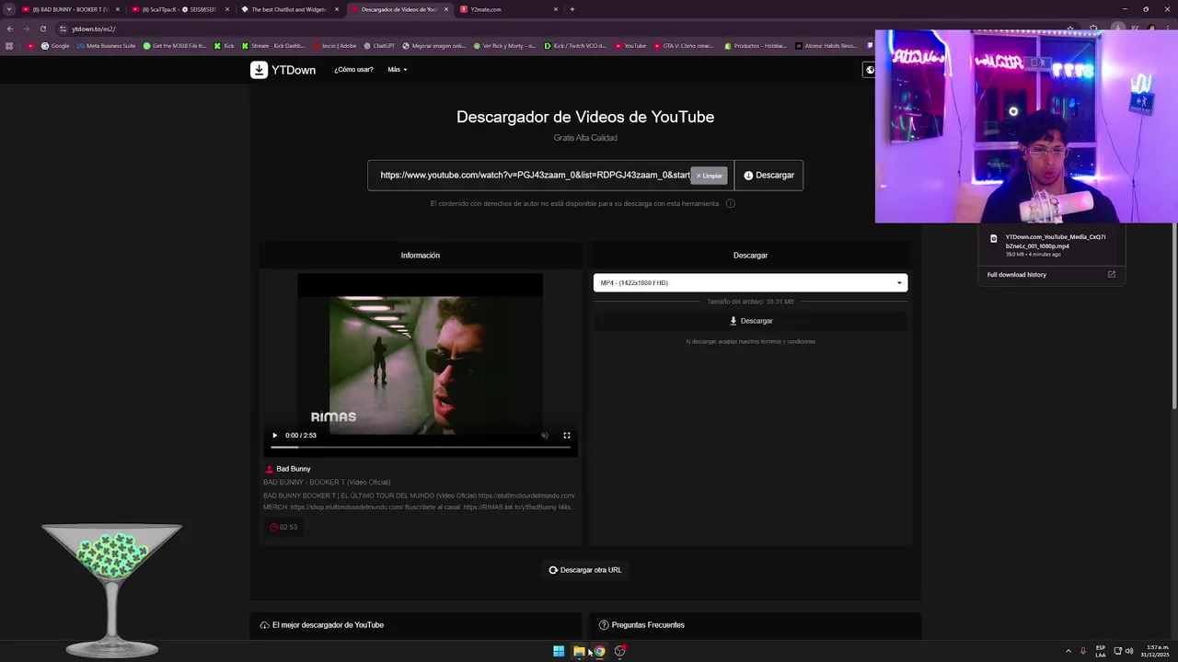Switch the ESP LAA input language indicator
1178x662 pixels.
click(1101, 651)
